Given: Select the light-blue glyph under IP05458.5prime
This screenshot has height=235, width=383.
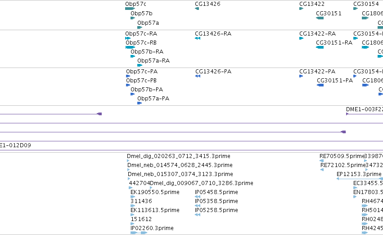Looking at the screenshot, I should (x=198, y=197).
